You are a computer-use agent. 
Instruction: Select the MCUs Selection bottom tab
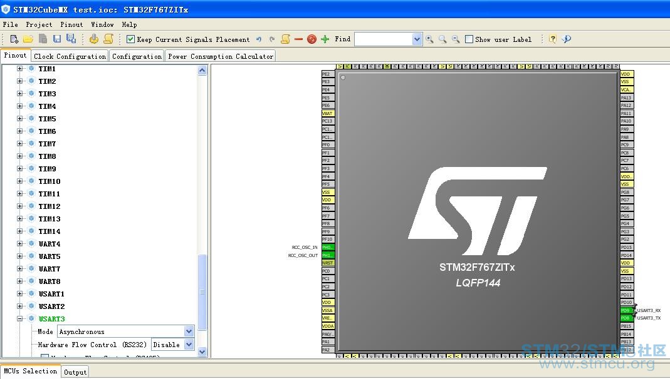click(30, 371)
